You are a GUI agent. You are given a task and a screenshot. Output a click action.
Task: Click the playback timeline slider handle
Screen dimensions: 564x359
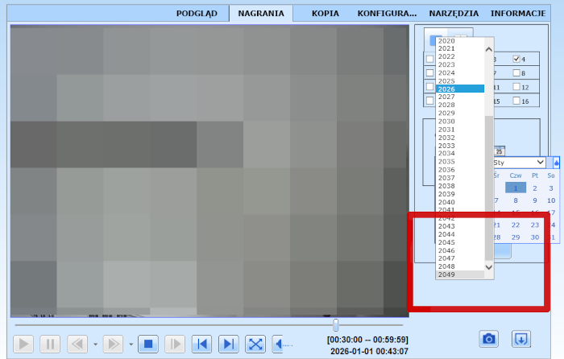pyautogui.click(x=336, y=324)
